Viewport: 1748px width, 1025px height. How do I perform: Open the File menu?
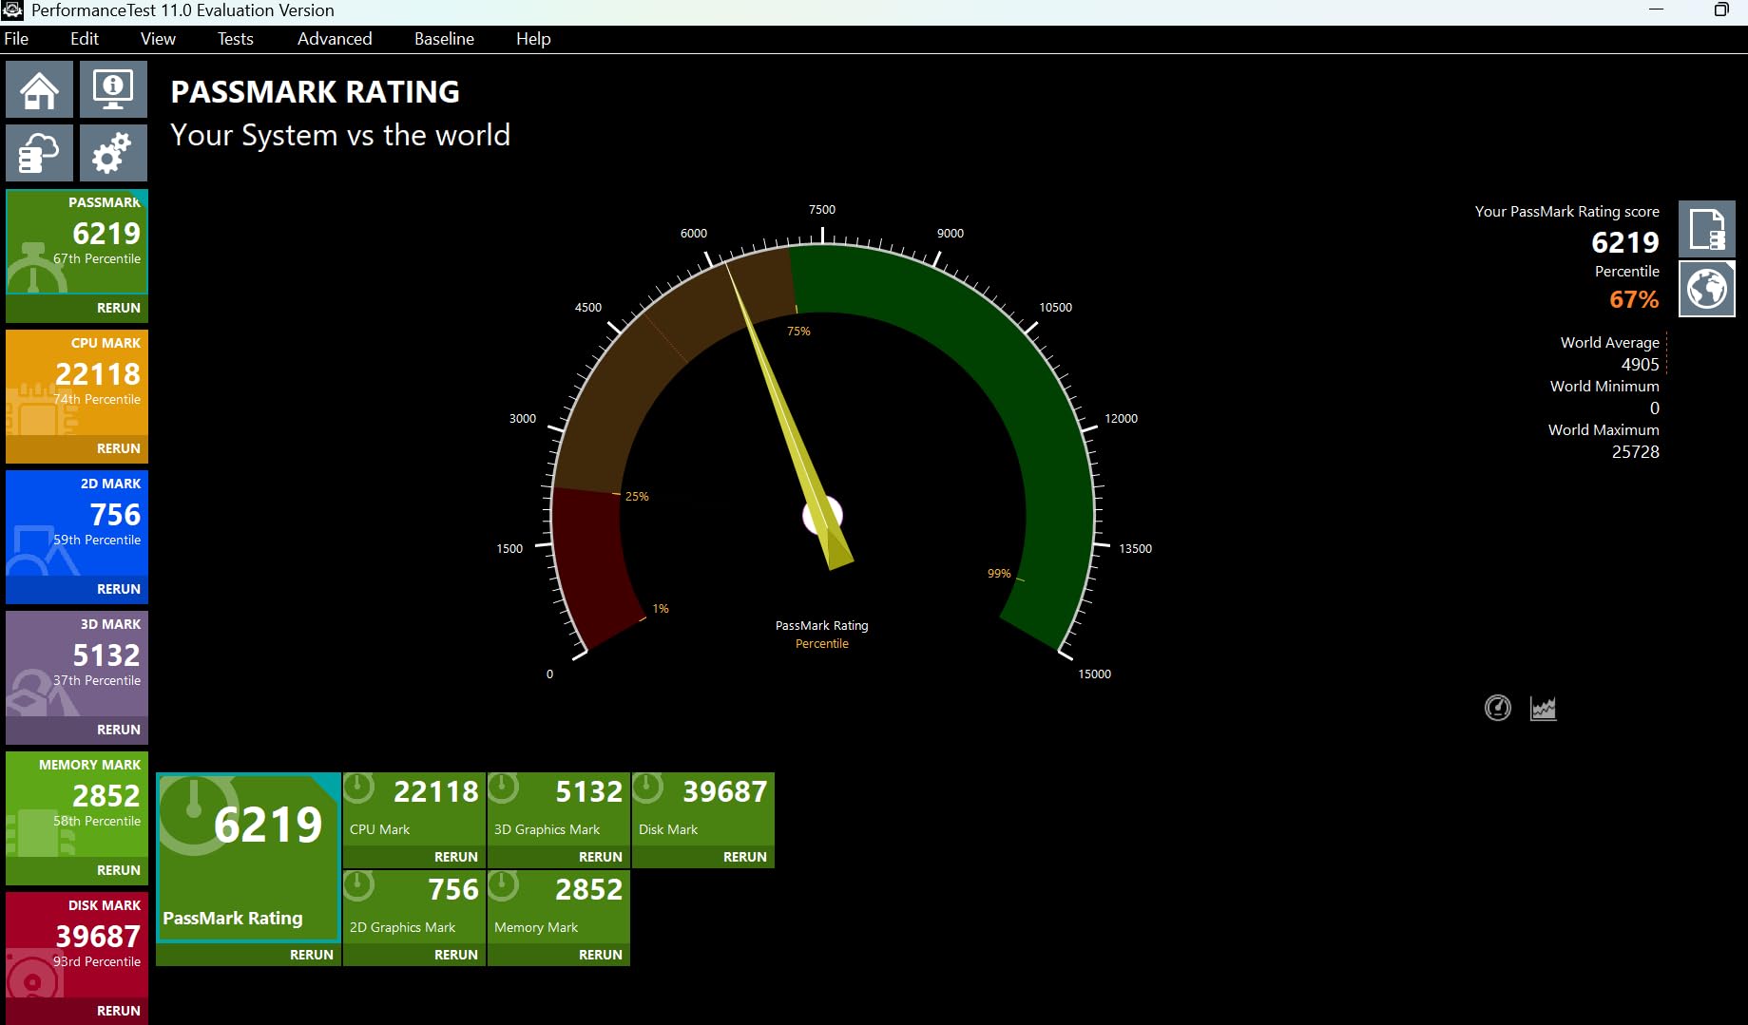pos(16,39)
